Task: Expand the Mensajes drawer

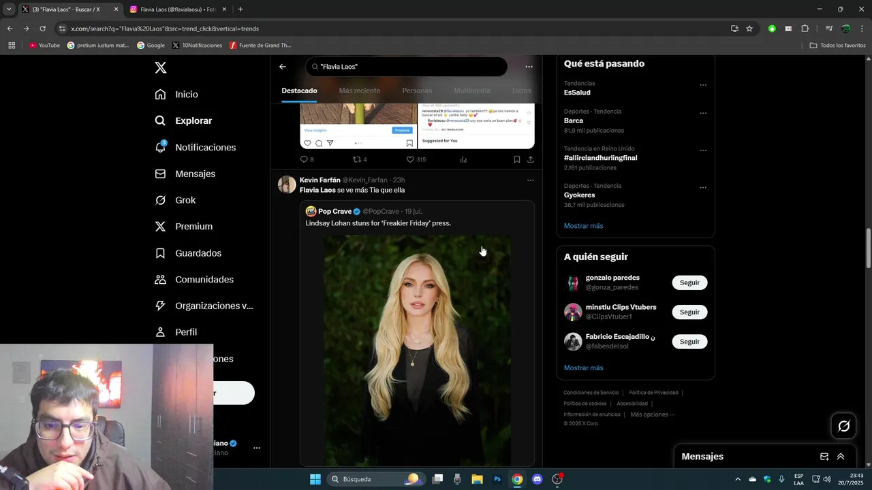Action: [x=841, y=457]
